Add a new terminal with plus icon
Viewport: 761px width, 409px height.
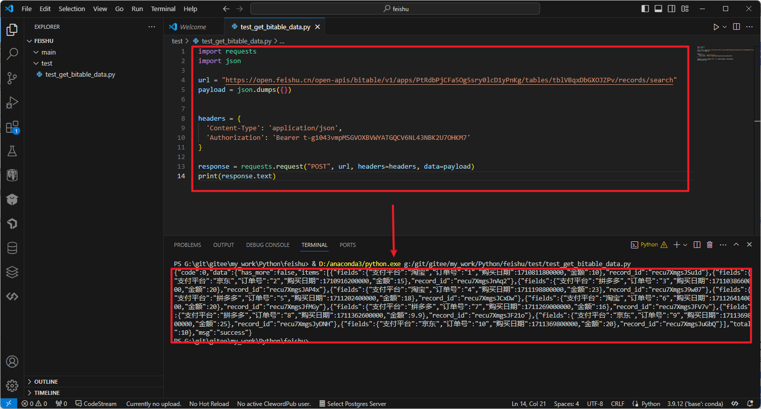(677, 244)
